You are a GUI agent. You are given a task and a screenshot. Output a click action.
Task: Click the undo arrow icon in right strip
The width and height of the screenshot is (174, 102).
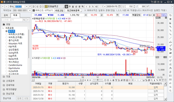(170, 83)
